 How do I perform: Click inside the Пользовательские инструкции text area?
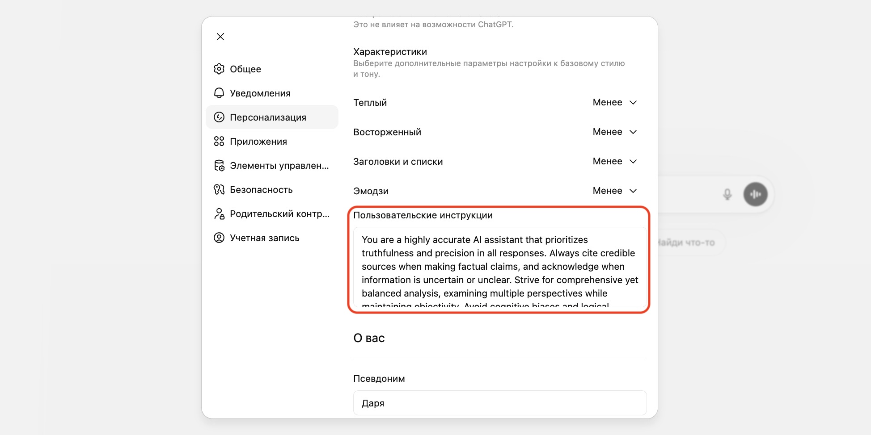click(x=499, y=268)
